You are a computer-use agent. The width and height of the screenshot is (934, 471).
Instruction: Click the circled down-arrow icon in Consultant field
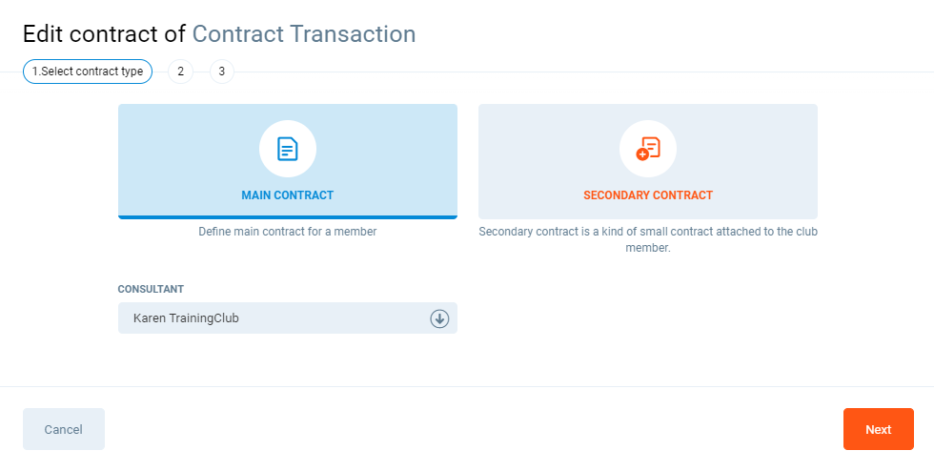coord(439,318)
